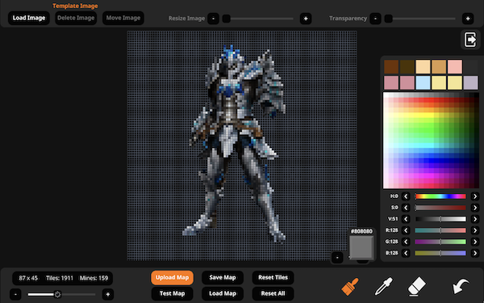Click Load Image button
Screen dimensions: 484x303
click(x=29, y=18)
